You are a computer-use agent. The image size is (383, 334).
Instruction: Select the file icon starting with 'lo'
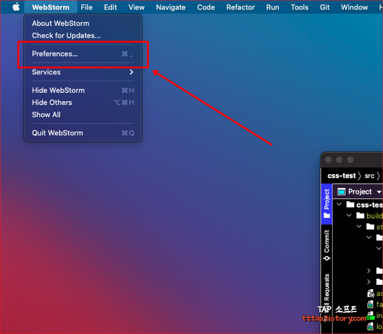(370, 326)
